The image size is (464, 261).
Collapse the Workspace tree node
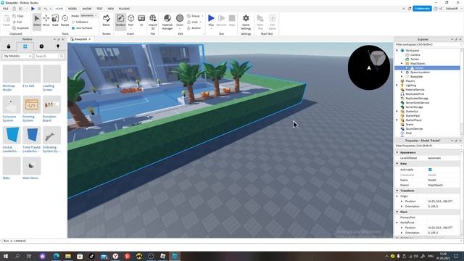[397, 50]
